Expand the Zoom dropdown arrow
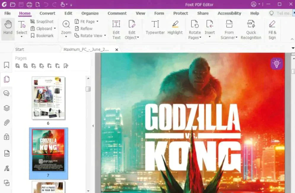Image resolution: width=295 pixels, height=193 pixels. (66, 37)
